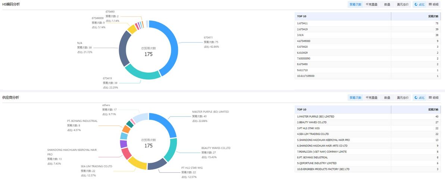445x181 pixels.
Task: Click 贸易次数 column header in supplier table
Action: point(433,109)
